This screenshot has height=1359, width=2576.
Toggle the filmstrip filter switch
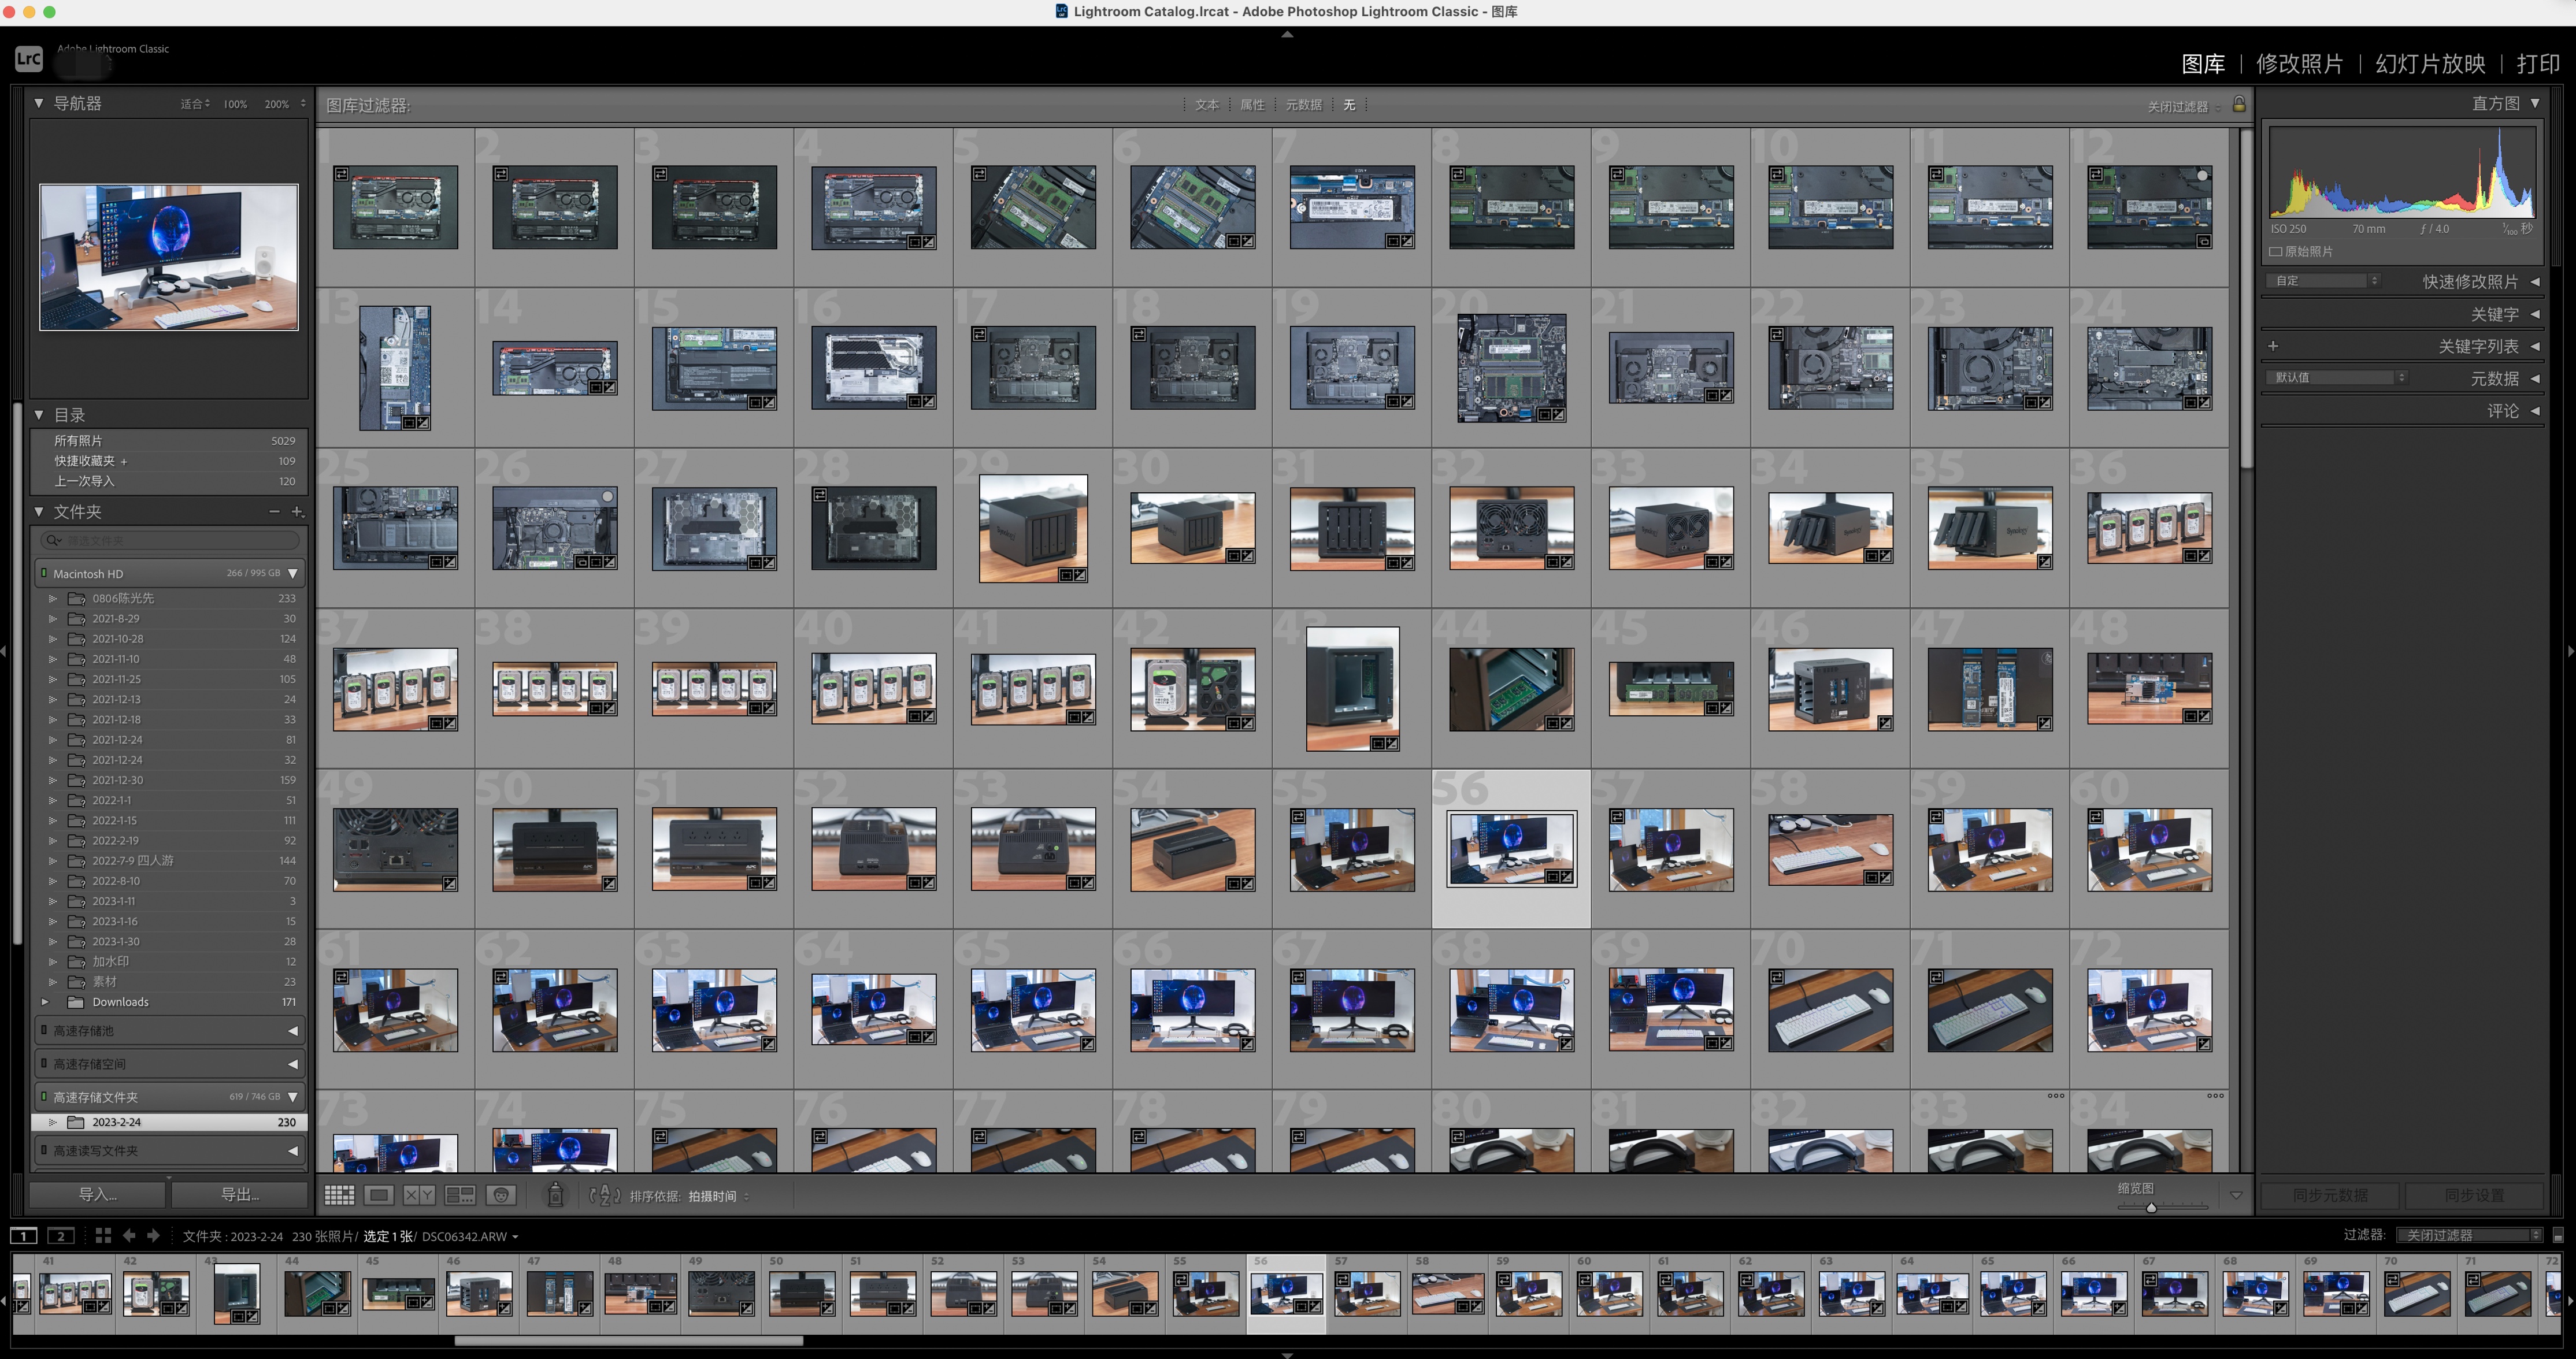[2558, 1235]
